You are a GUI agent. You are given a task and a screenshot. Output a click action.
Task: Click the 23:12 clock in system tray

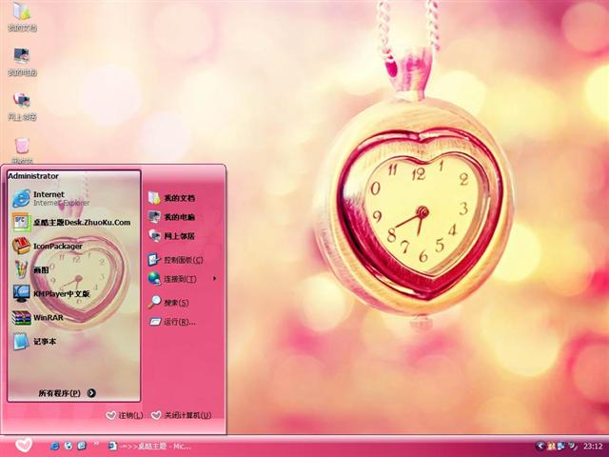pyautogui.click(x=592, y=446)
